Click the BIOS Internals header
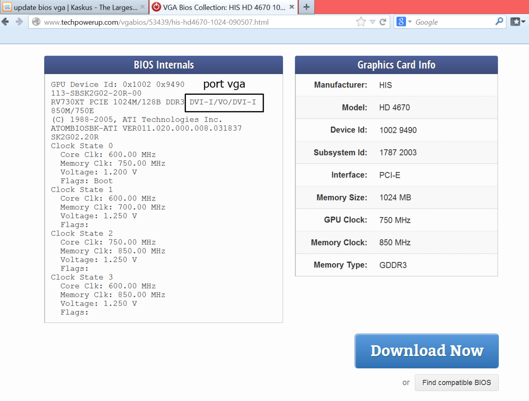This screenshot has width=529, height=401. coord(164,65)
